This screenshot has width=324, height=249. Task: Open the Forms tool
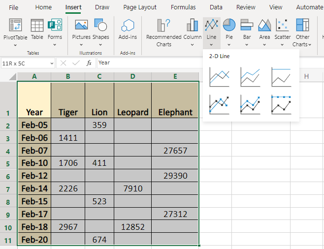[x=55, y=30]
